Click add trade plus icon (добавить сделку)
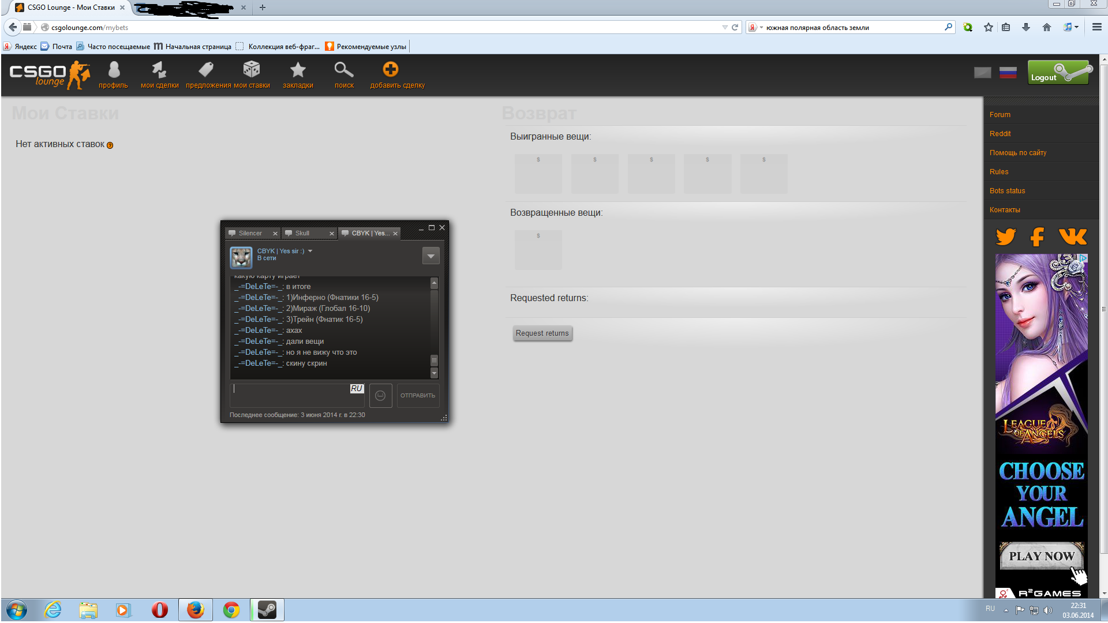Screen dimensions: 1108x623 pos(391,70)
